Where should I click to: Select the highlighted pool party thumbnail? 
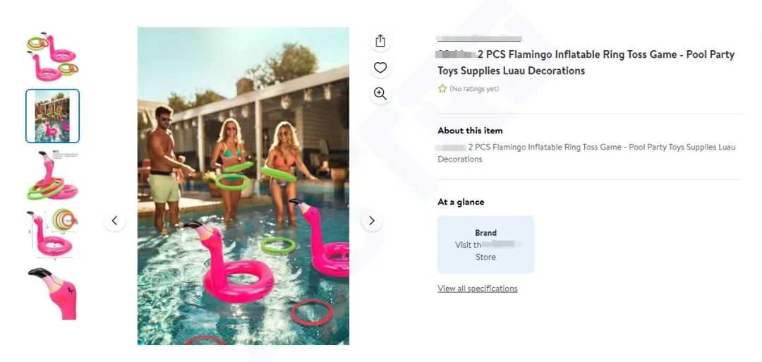[52, 116]
